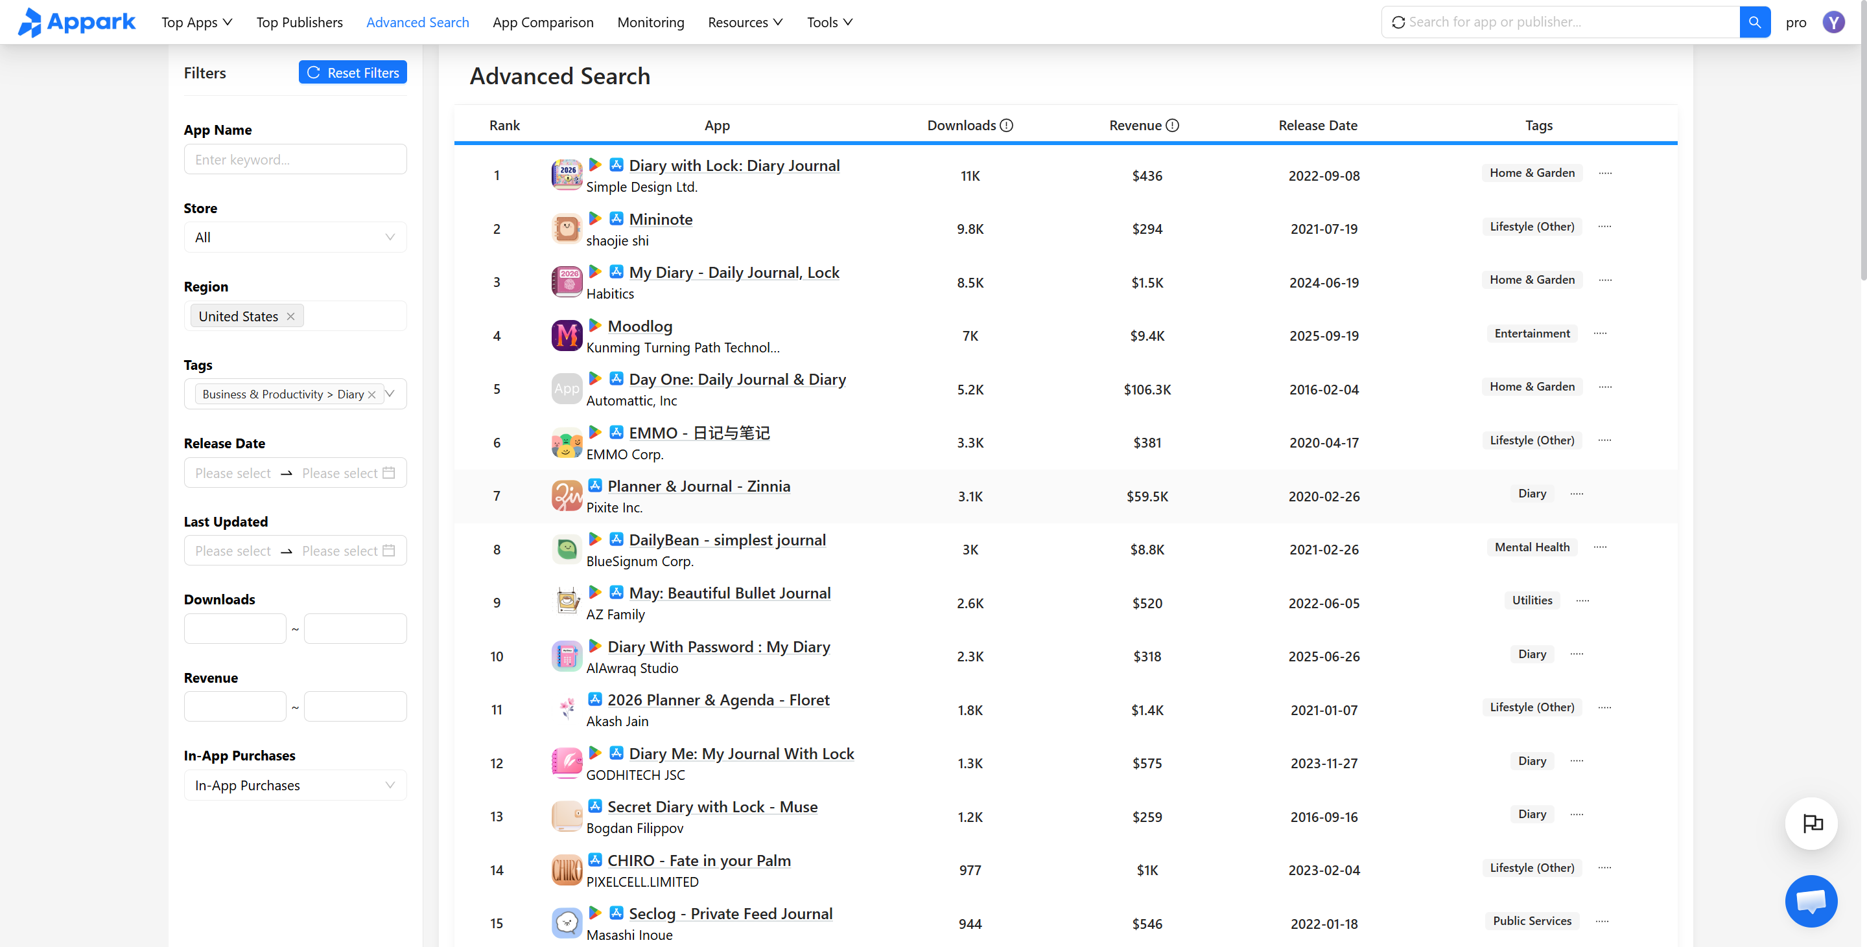Open the Region selector field

pos(295,316)
